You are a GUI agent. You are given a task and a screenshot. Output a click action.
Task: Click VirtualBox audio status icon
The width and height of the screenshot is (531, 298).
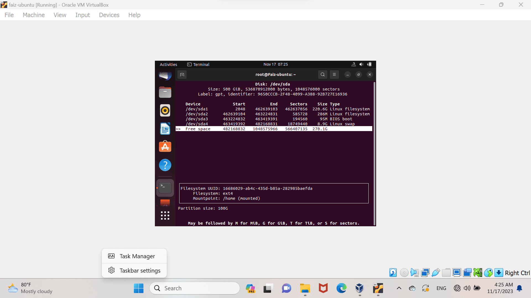(x=415, y=273)
